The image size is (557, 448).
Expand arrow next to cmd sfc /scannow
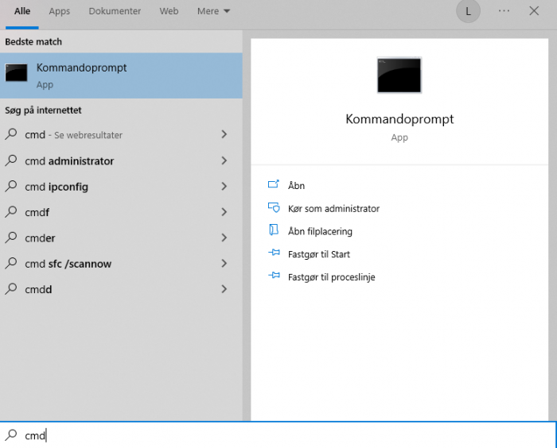pyautogui.click(x=224, y=263)
